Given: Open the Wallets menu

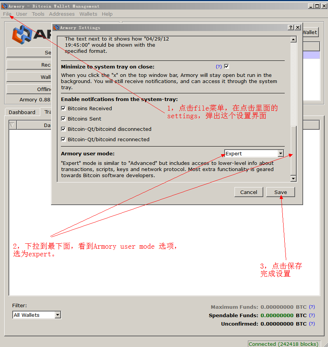Looking at the screenshot, I should point(88,14).
